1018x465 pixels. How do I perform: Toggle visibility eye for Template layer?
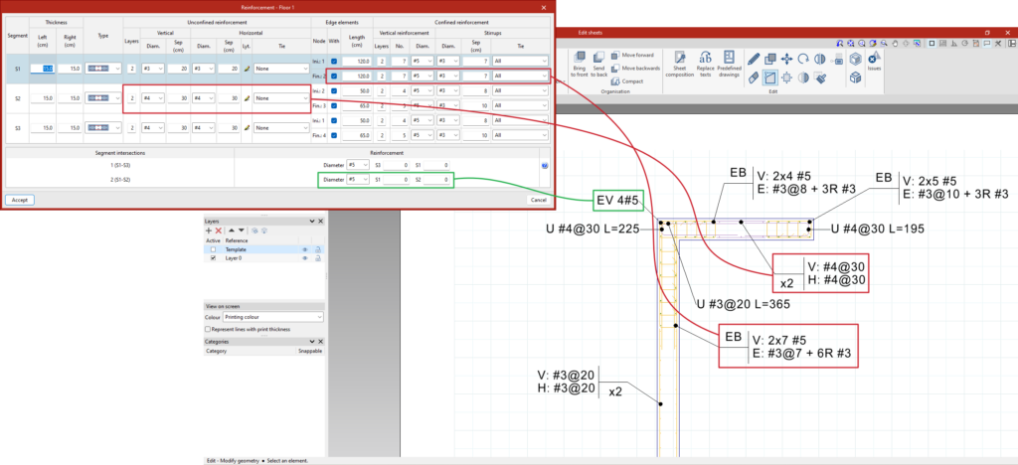[304, 249]
